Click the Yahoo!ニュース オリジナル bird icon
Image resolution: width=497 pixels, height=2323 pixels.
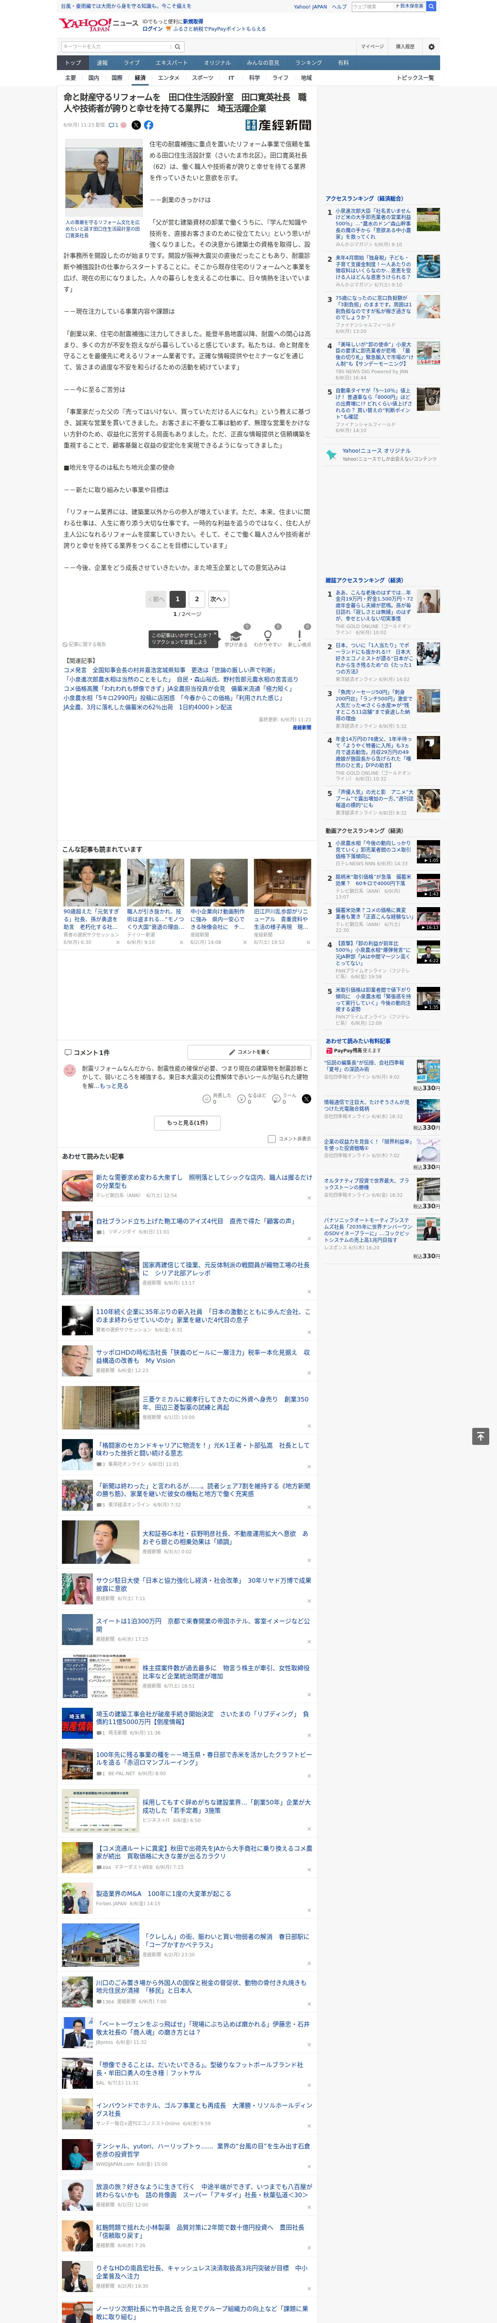[332, 455]
